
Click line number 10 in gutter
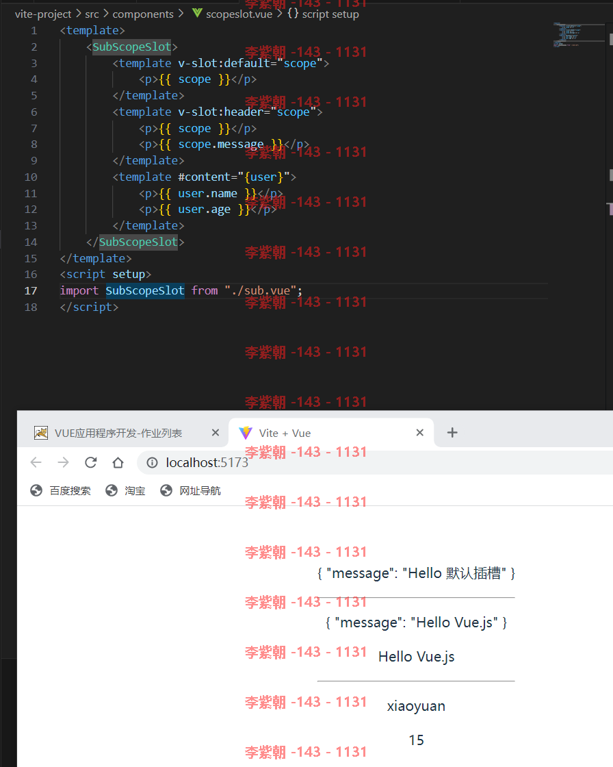coord(30,177)
